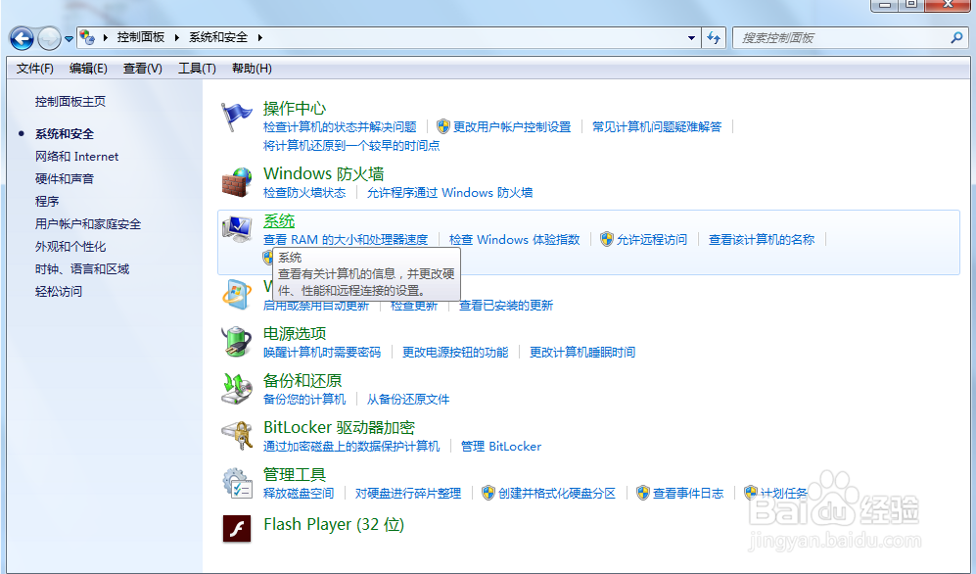This screenshot has width=976, height=574.
Task: Expand arrow after 系统和安全 in breadcrumb
Action: 260,37
